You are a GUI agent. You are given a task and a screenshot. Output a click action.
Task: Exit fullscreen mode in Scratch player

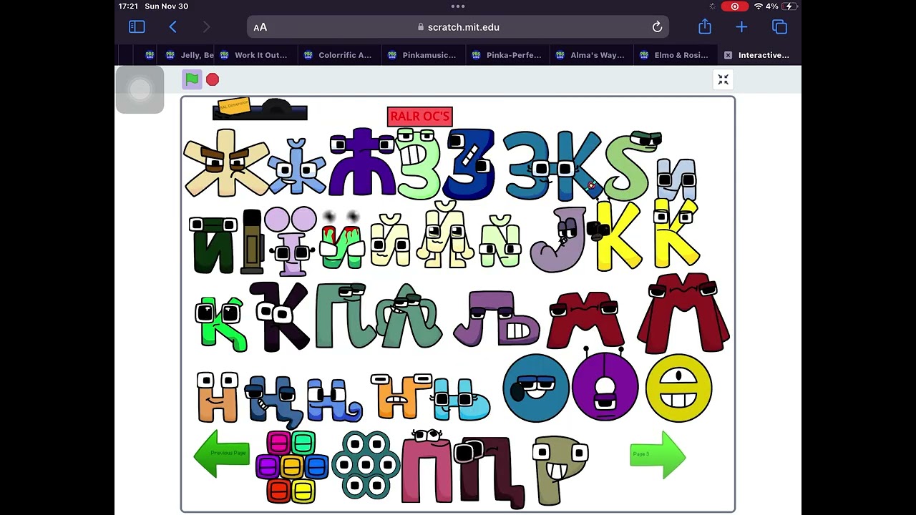(x=723, y=79)
